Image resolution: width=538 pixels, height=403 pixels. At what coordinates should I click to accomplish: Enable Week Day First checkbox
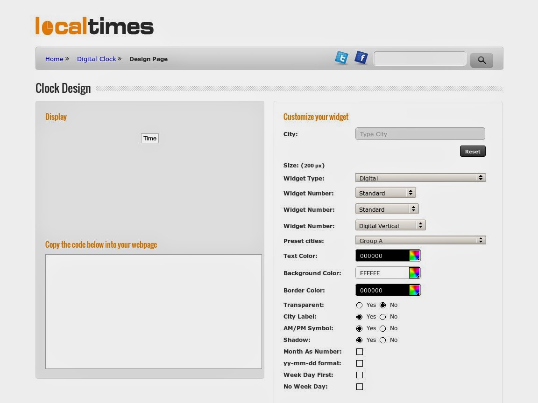coord(360,375)
